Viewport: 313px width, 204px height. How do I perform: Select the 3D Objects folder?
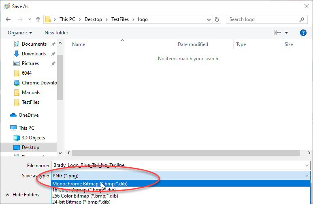(x=33, y=138)
